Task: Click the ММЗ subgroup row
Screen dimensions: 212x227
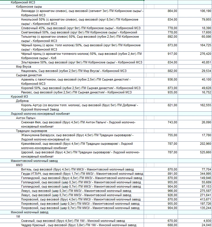Action: (x=19, y=165)
